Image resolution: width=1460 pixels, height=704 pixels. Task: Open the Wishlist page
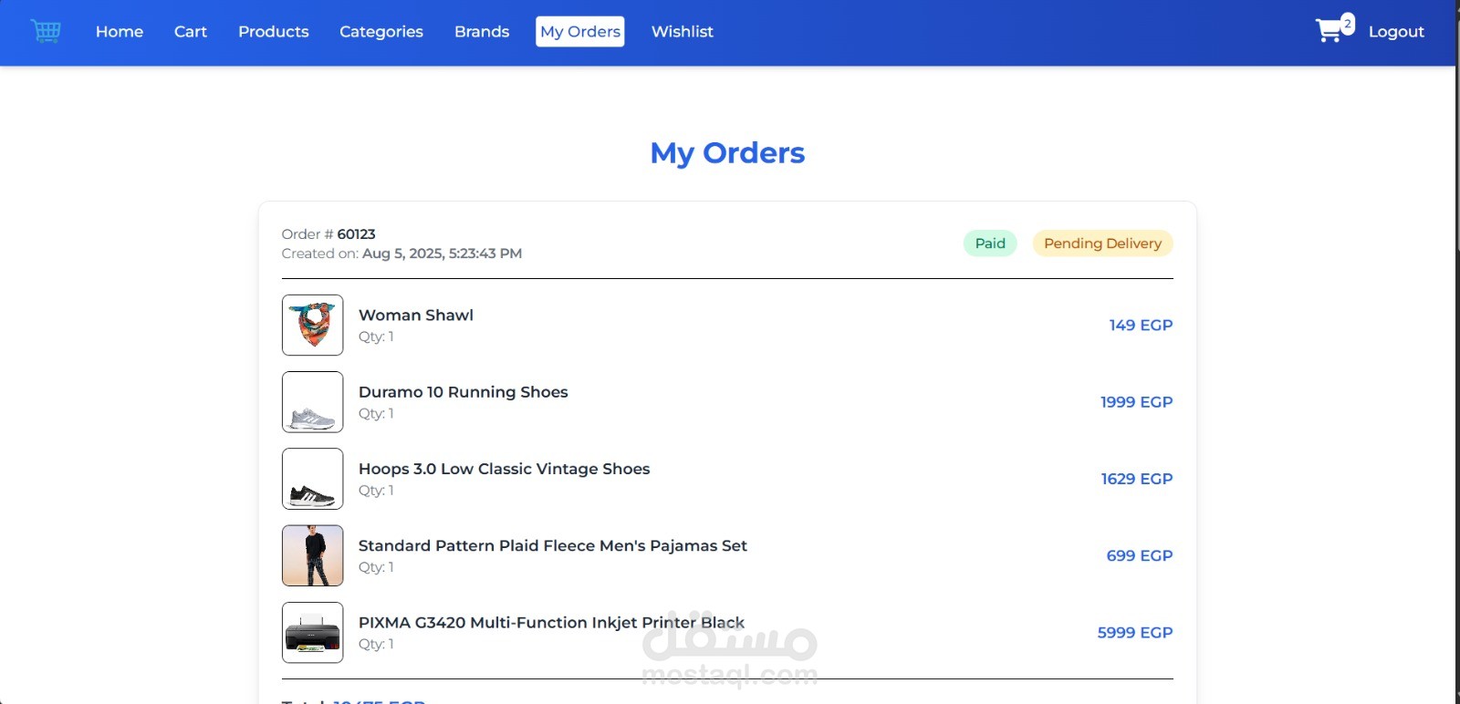click(683, 32)
